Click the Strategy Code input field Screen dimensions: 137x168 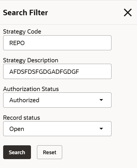click(x=57, y=43)
